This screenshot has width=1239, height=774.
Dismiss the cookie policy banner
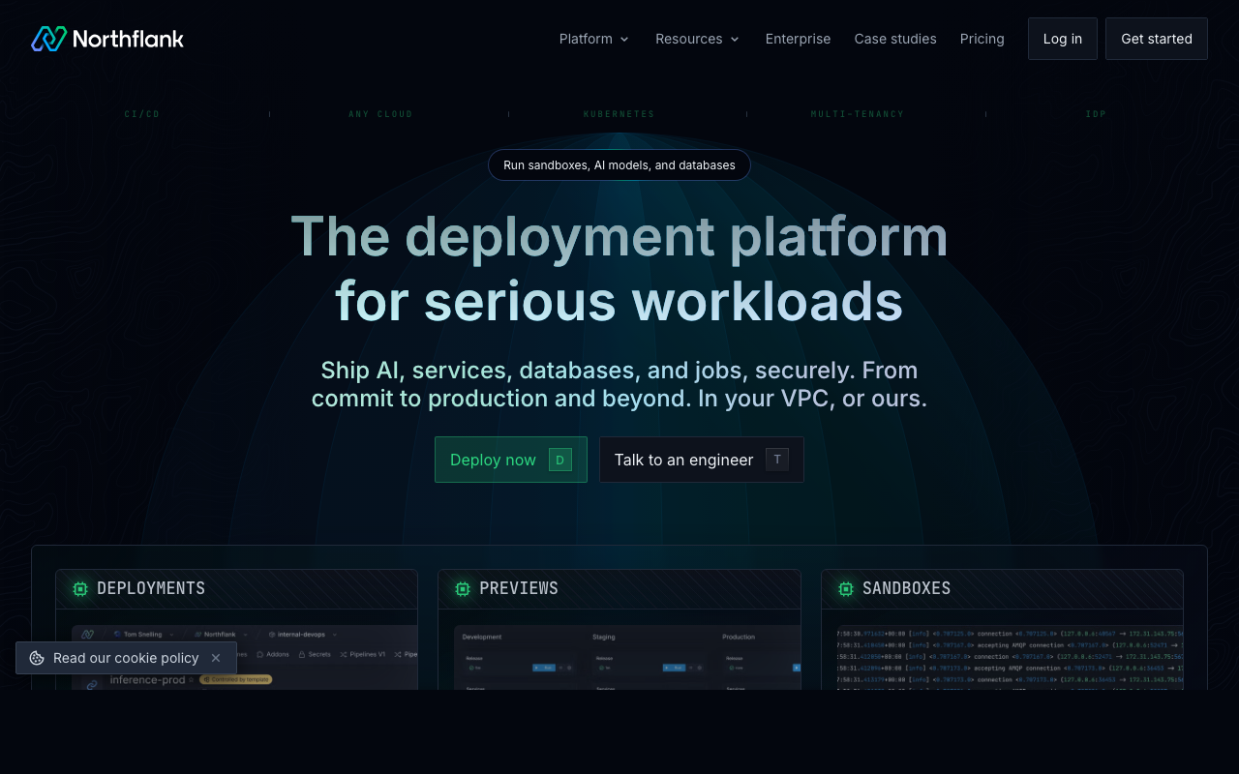[216, 658]
